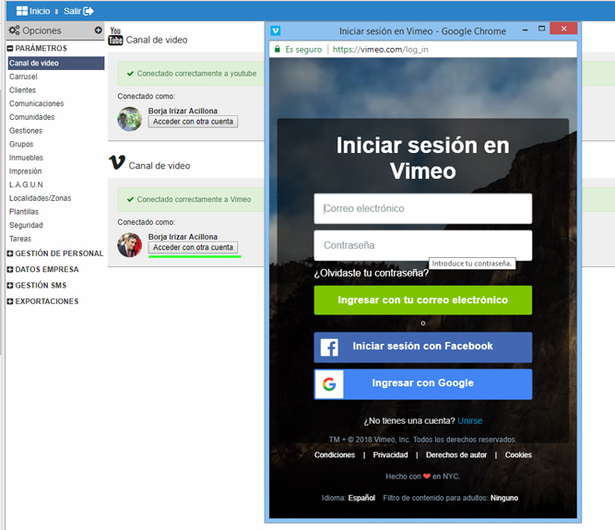Open Tareas in the sidebar

pyautogui.click(x=20, y=239)
